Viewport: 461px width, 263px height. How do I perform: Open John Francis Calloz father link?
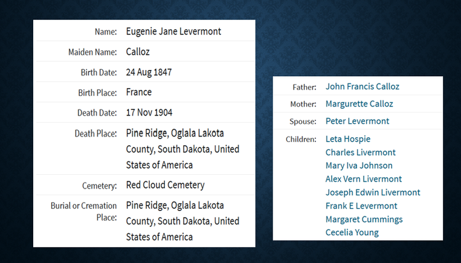362,86
